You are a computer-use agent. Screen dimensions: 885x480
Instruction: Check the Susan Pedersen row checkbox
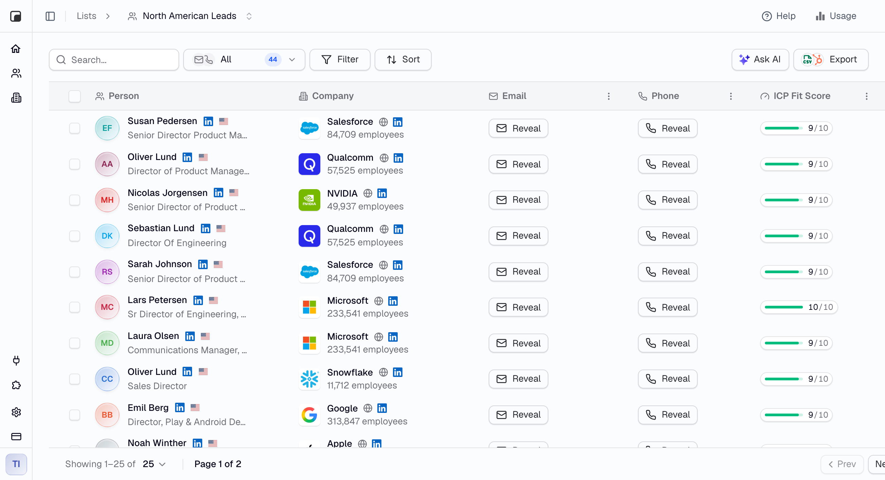coord(75,128)
